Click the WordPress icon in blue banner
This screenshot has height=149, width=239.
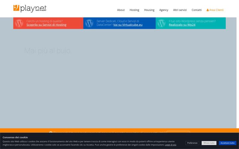(x=89, y=23)
